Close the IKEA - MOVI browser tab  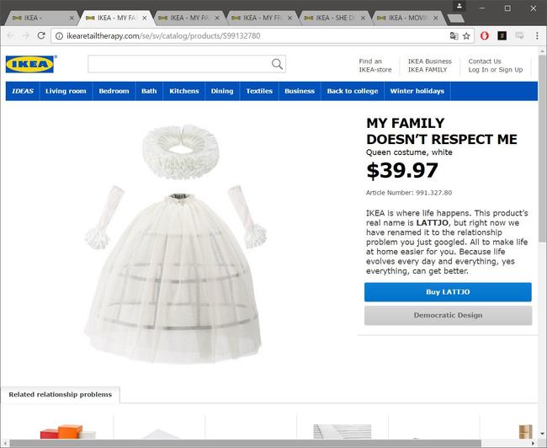[435, 18]
